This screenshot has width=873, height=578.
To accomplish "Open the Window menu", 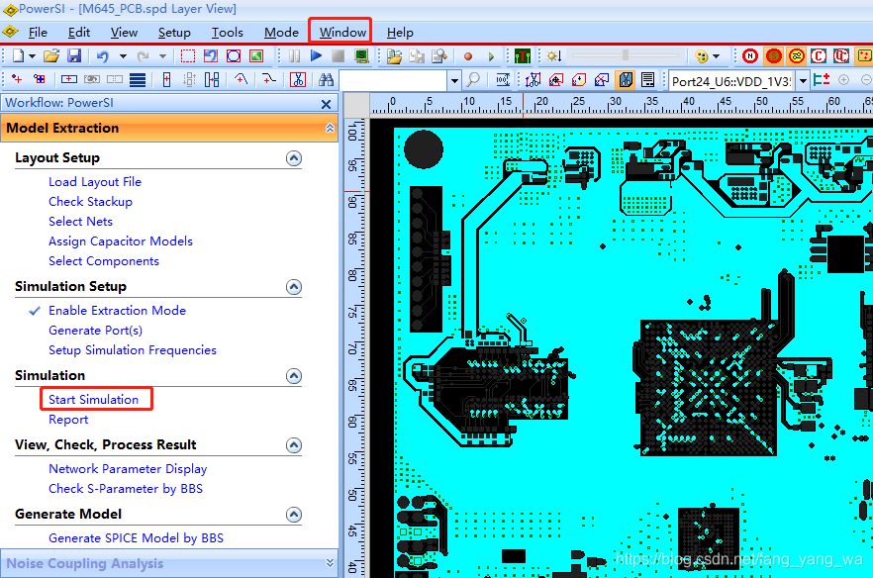I will point(342,33).
